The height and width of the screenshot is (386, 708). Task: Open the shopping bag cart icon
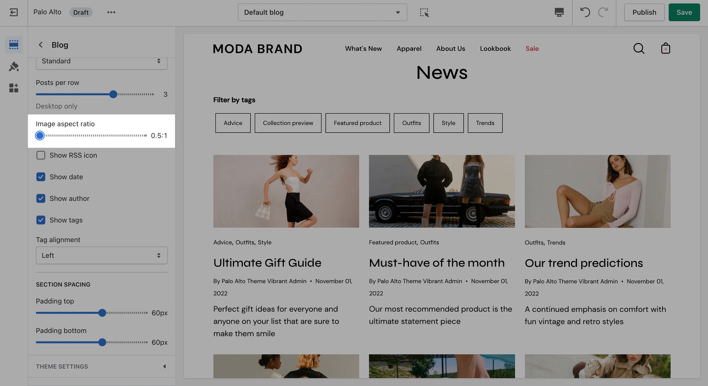click(x=665, y=49)
